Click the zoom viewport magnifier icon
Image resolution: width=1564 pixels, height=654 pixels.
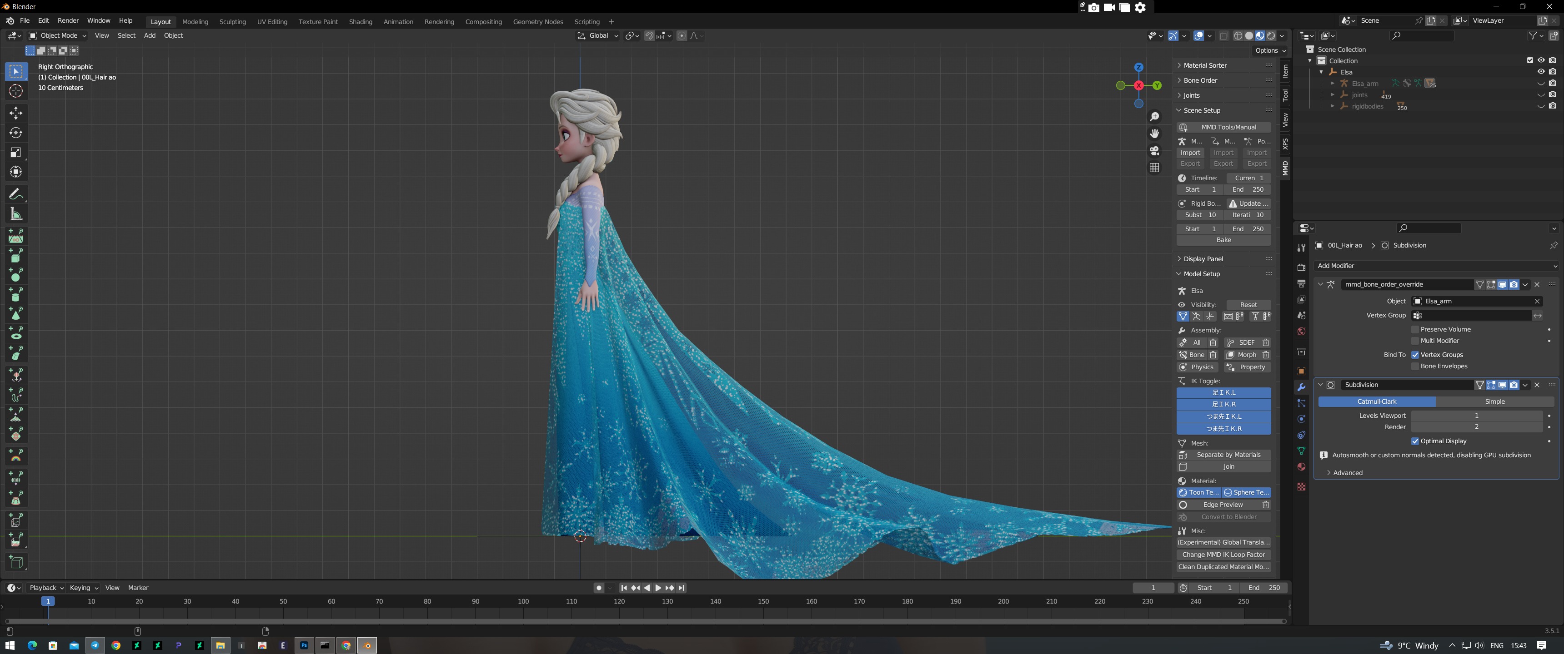[1154, 116]
